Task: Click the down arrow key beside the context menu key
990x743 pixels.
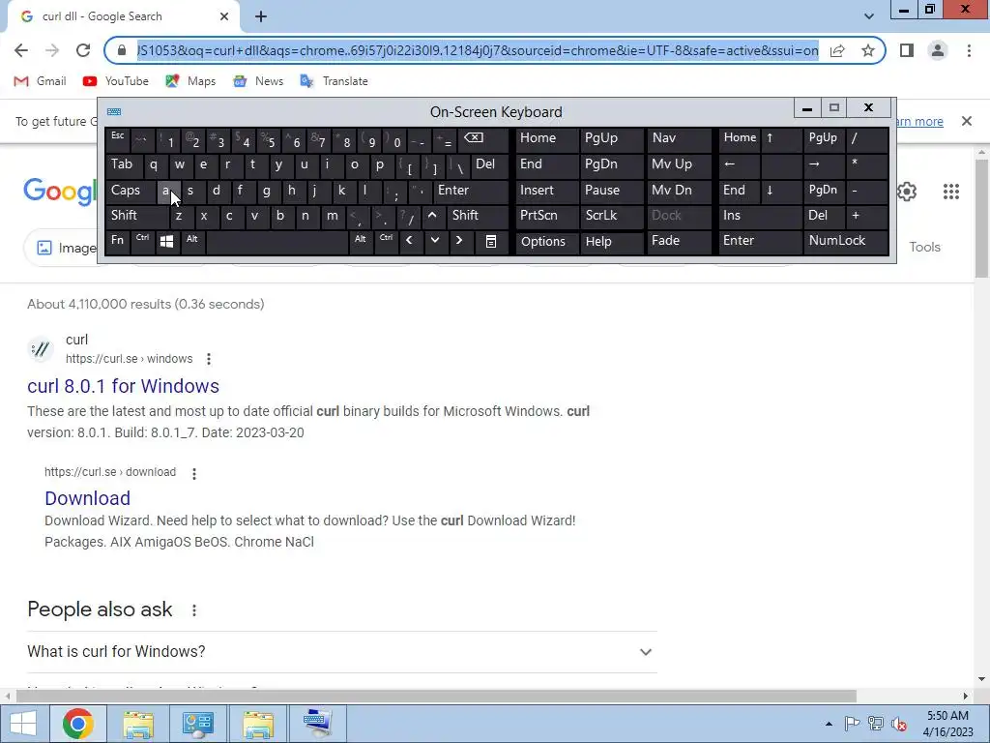Action: 434,241
